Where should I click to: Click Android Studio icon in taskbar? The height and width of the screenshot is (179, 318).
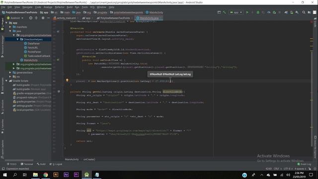point(86,175)
